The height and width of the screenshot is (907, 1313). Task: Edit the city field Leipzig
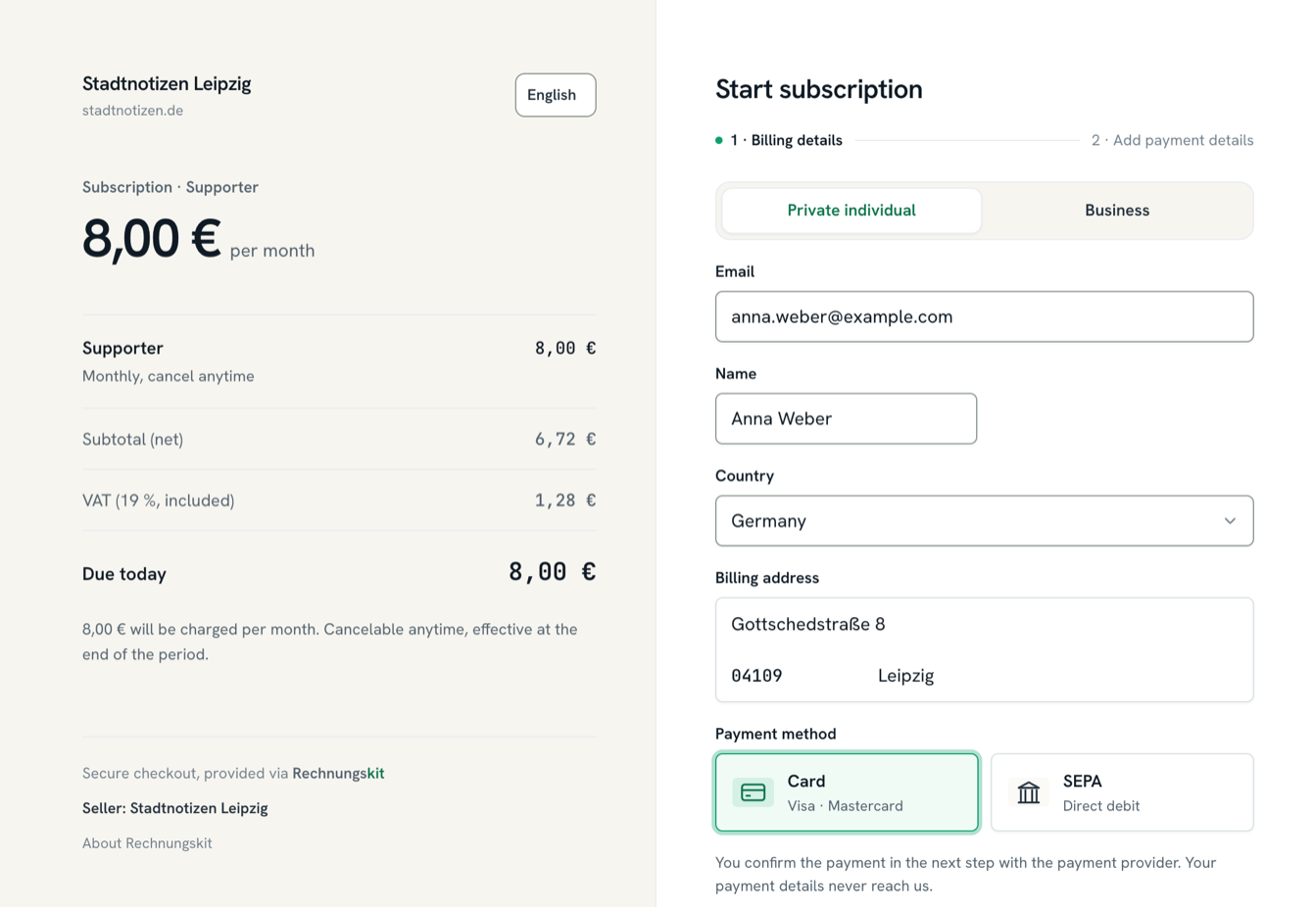pos(1058,676)
